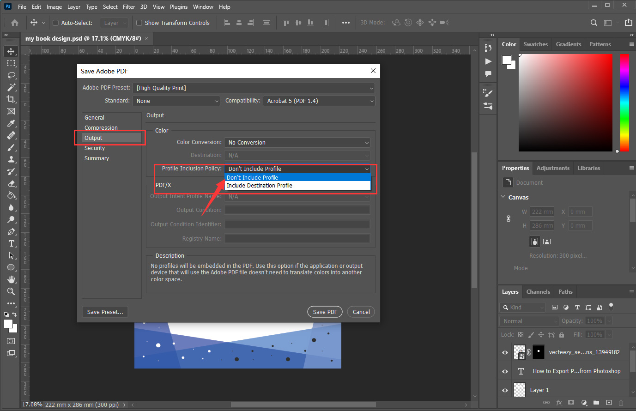Hide the How to Export text layer eye
Screen dimensions: 636x411
[x=505, y=371]
